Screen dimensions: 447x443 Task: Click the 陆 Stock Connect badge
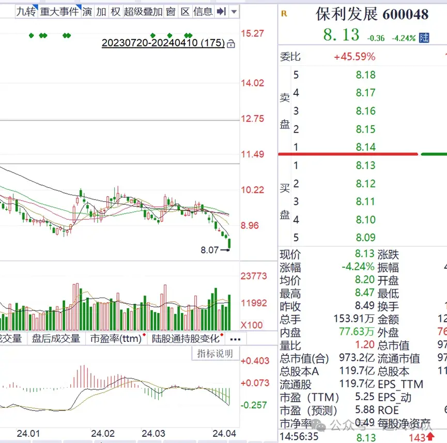[424, 38]
